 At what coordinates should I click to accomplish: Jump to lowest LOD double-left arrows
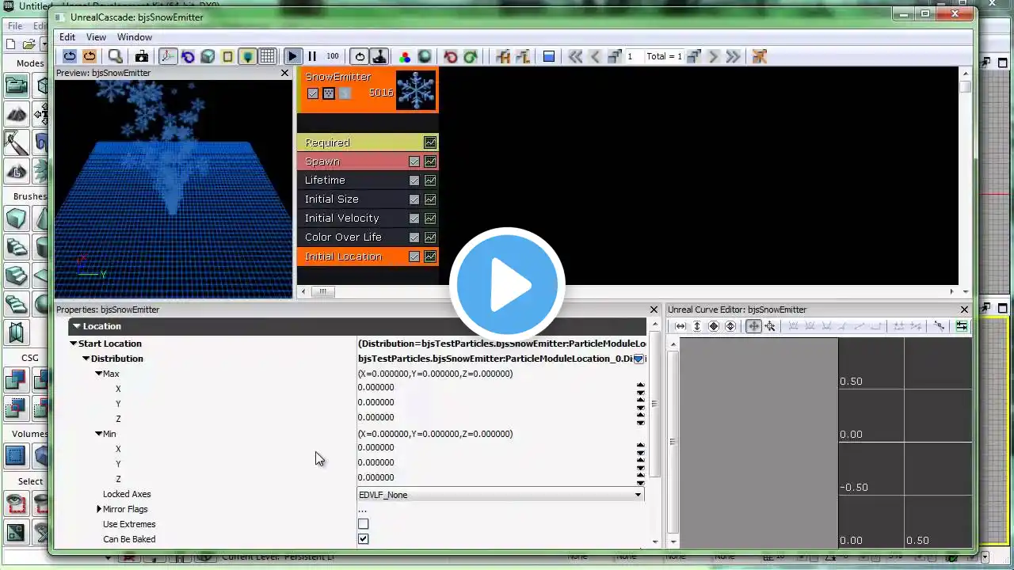tap(575, 56)
